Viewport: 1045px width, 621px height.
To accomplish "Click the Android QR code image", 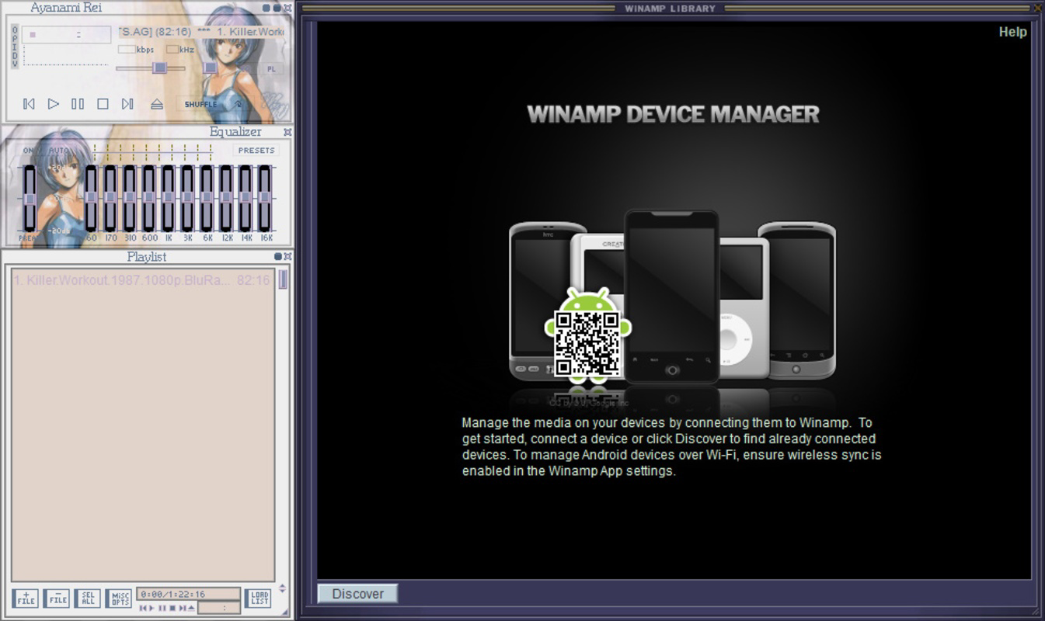I will 588,344.
